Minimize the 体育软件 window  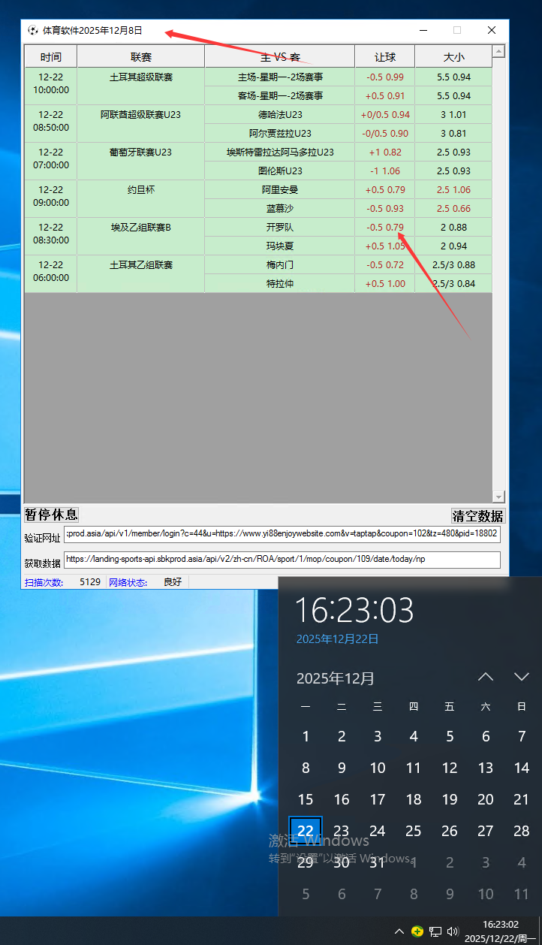423,31
